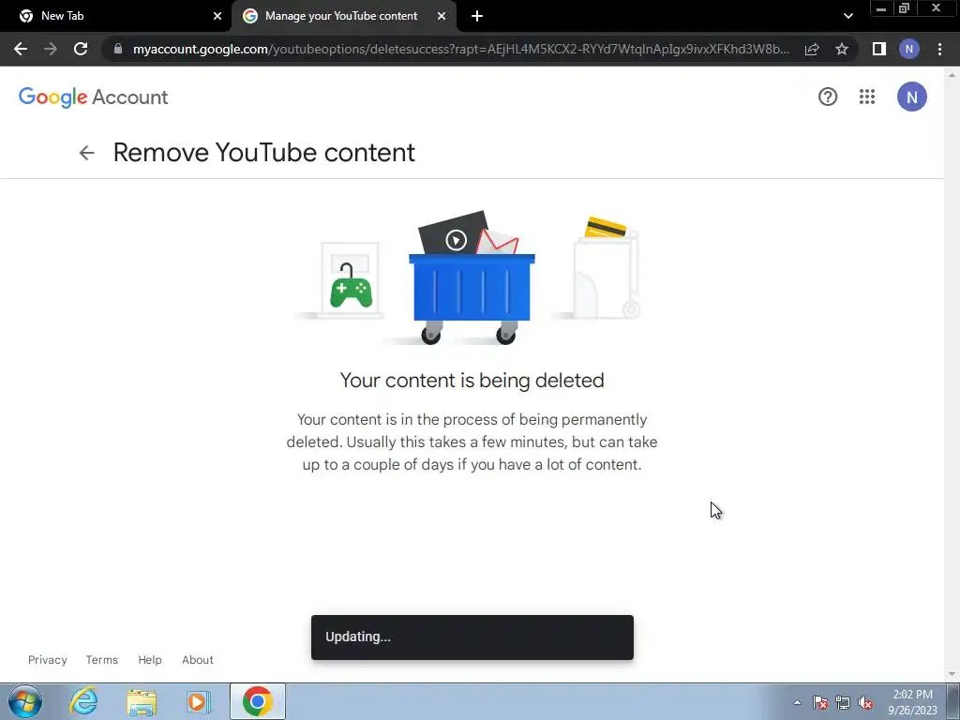Open Chrome profile N in toolbar
The height and width of the screenshot is (720, 960).
[x=909, y=49]
